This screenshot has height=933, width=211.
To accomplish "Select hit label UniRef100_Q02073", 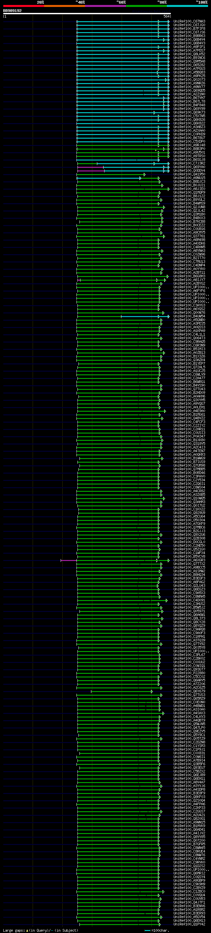I will (x=189, y=80).
